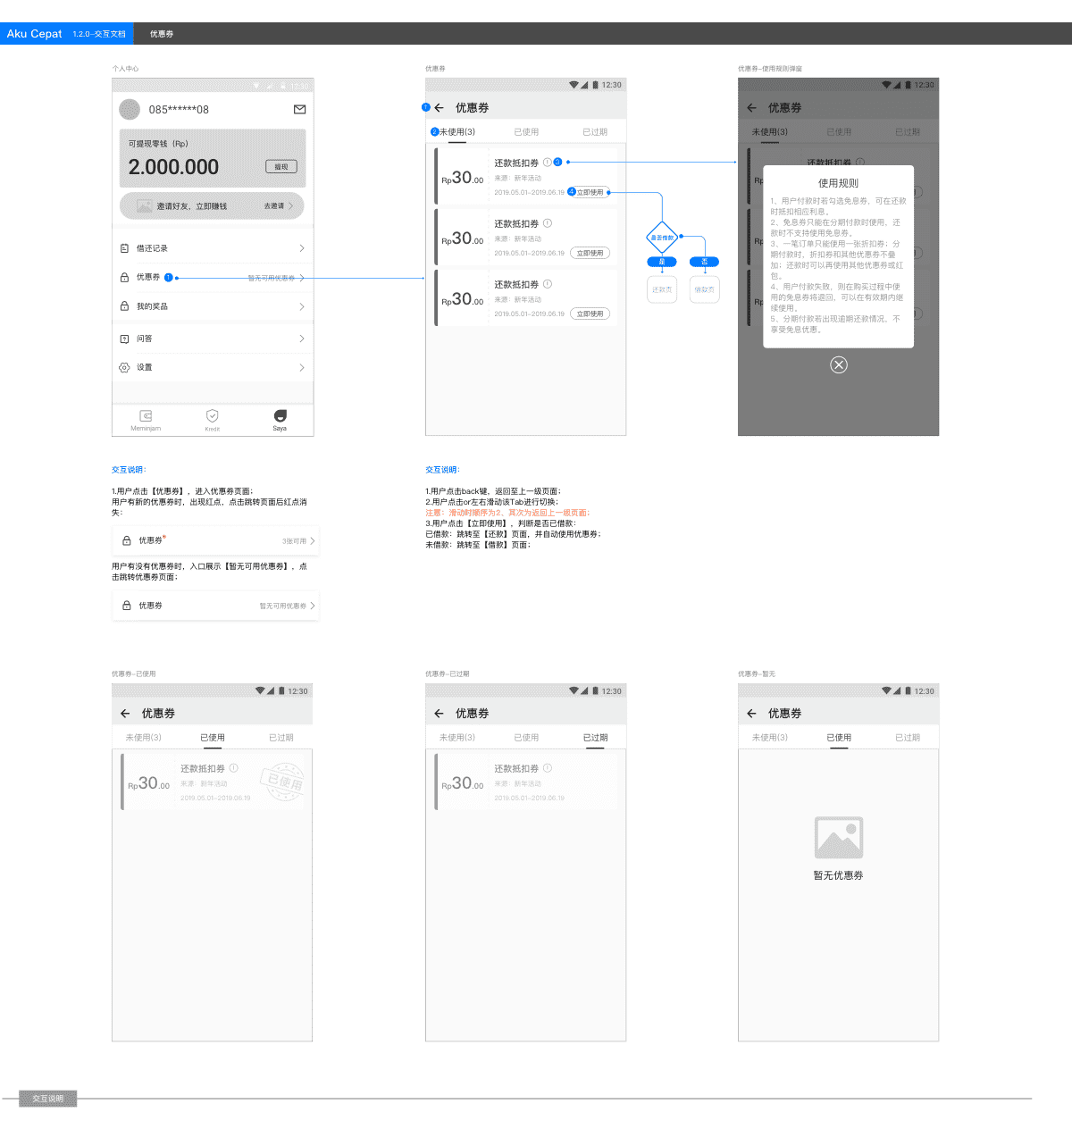Open the 我的奖品 row arrow
The width and height of the screenshot is (1072, 1129).
tap(301, 306)
